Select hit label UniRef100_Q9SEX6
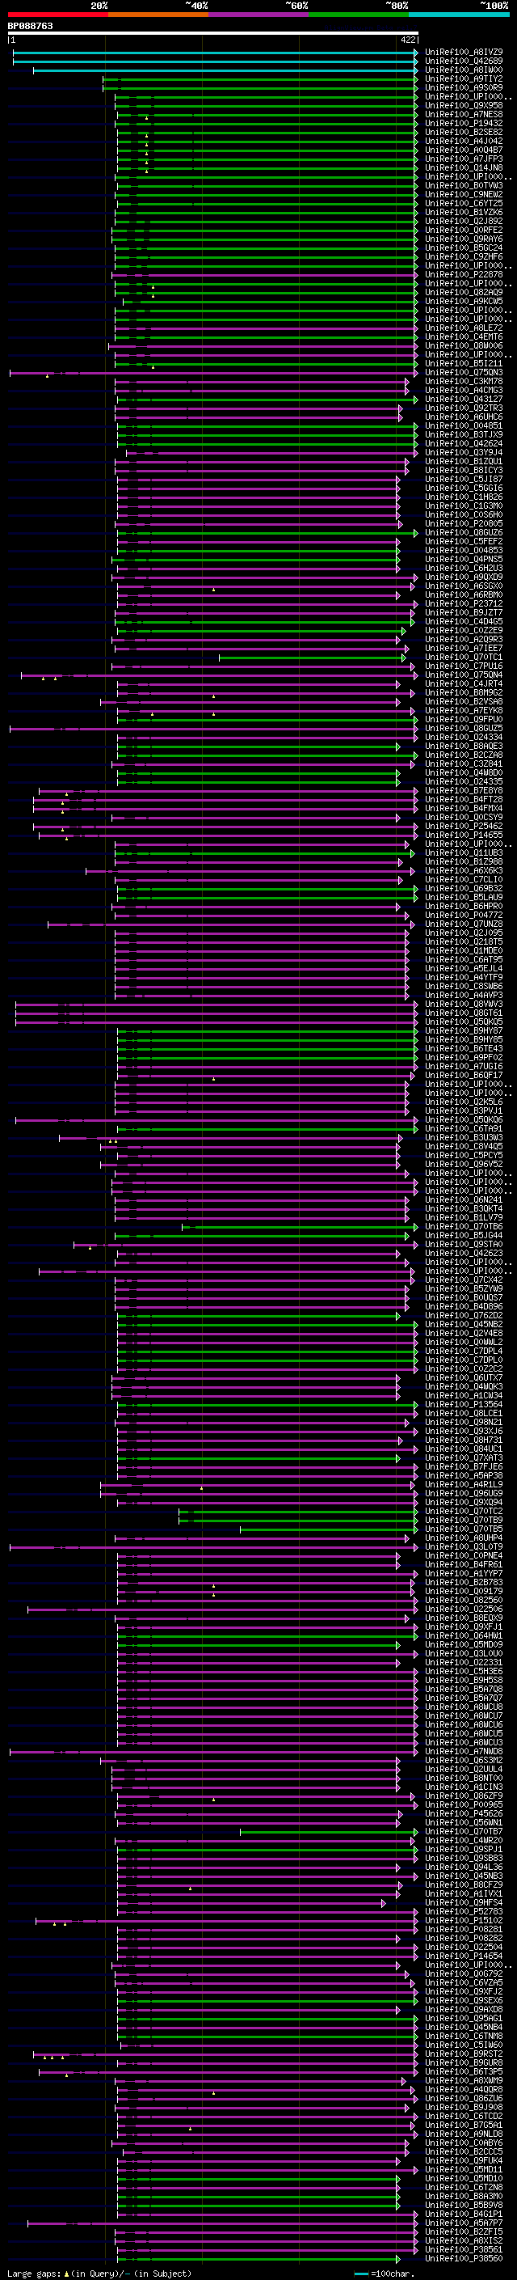 pos(464,2000)
